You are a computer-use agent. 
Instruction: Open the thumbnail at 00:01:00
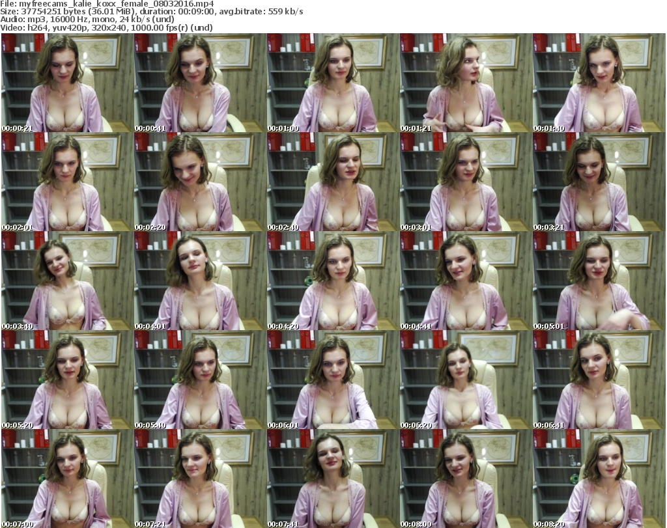click(x=333, y=83)
